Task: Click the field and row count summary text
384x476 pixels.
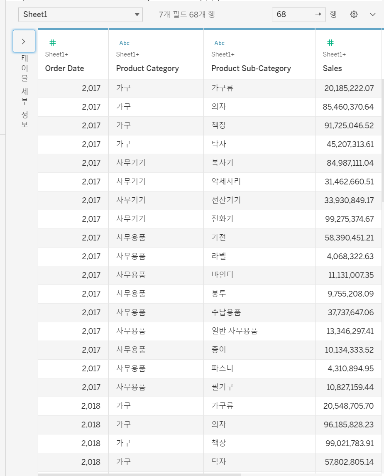Action: (x=187, y=14)
